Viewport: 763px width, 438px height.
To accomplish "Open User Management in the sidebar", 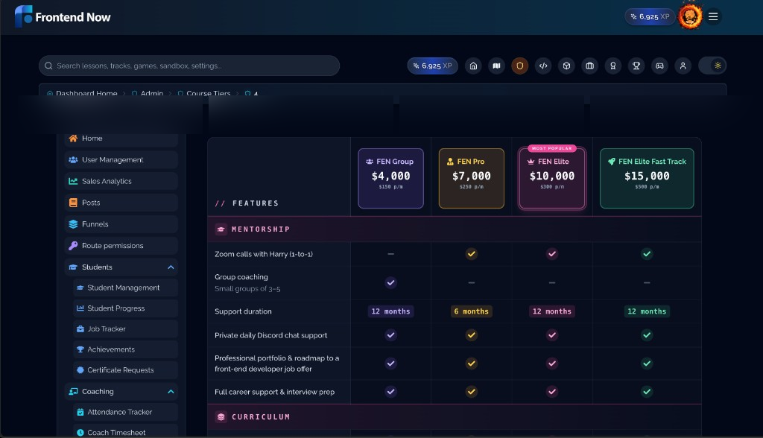I will 121,159.
